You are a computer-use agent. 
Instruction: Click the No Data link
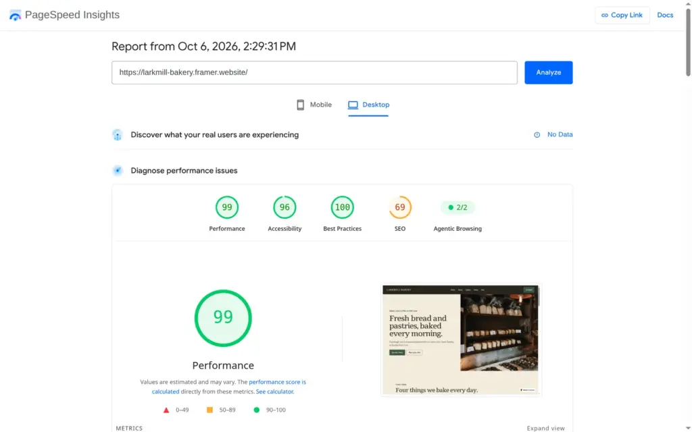pyautogui.click(x=560, y=134)
